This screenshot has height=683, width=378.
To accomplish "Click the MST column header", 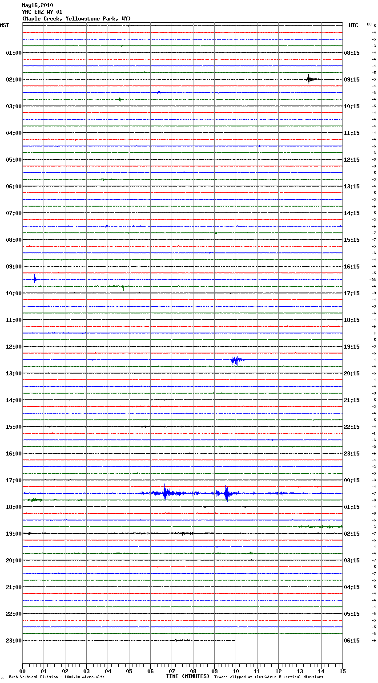I will pos(4,25).
